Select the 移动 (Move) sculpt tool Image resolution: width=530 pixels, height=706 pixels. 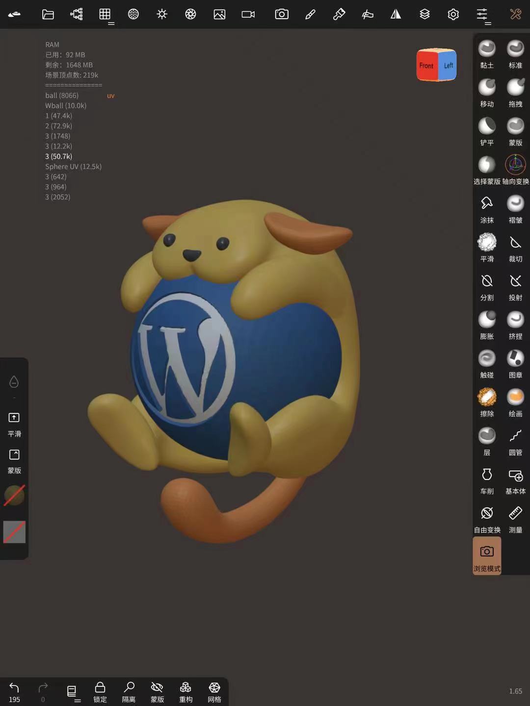point(487,92)
